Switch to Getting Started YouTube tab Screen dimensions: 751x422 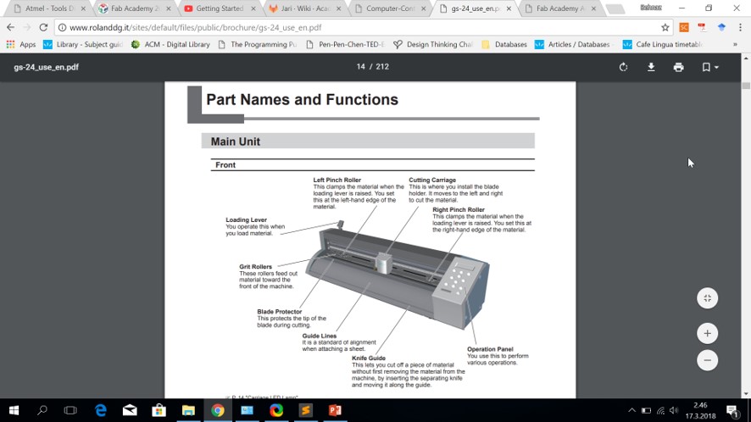tap(219, 8)
